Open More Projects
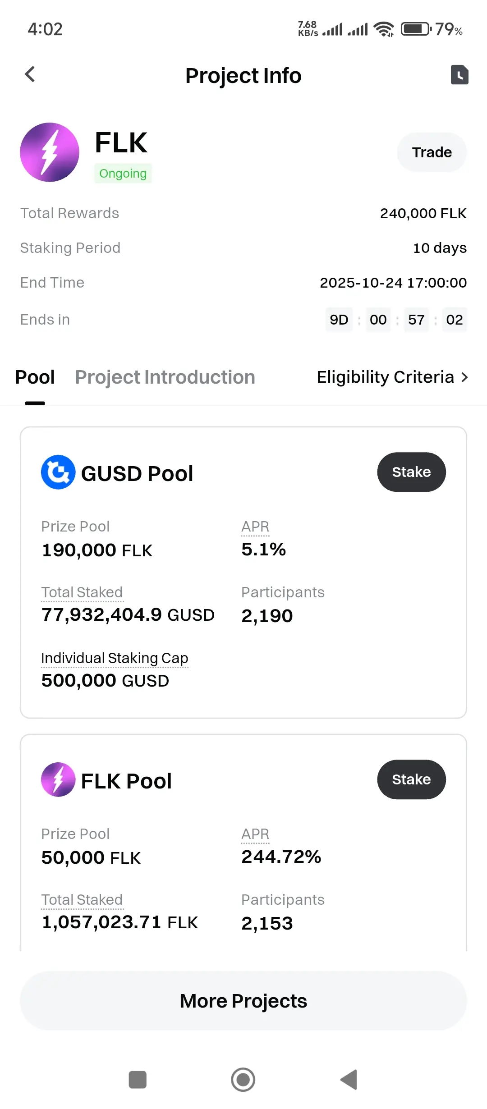 (x=243, y=1001)
